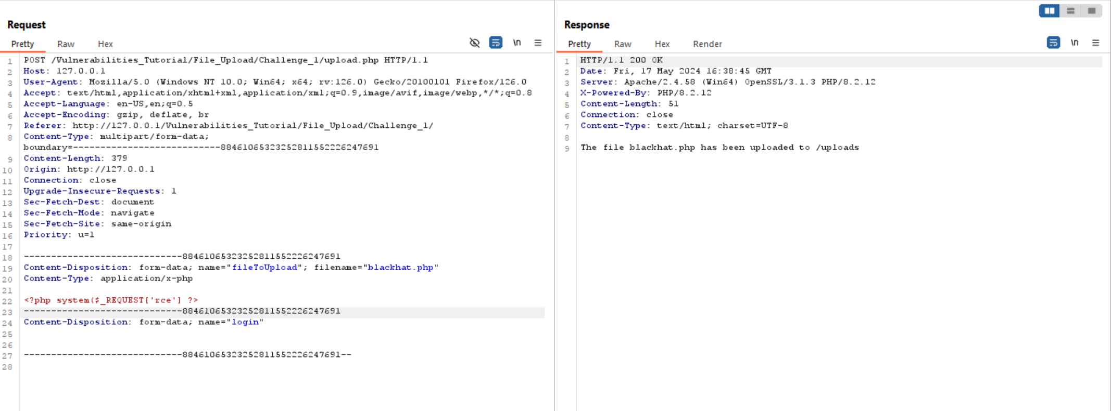Select side-by-side layout view icon
The image size is (1111, 411).
pyautogui.click(x=1050, y=11)
